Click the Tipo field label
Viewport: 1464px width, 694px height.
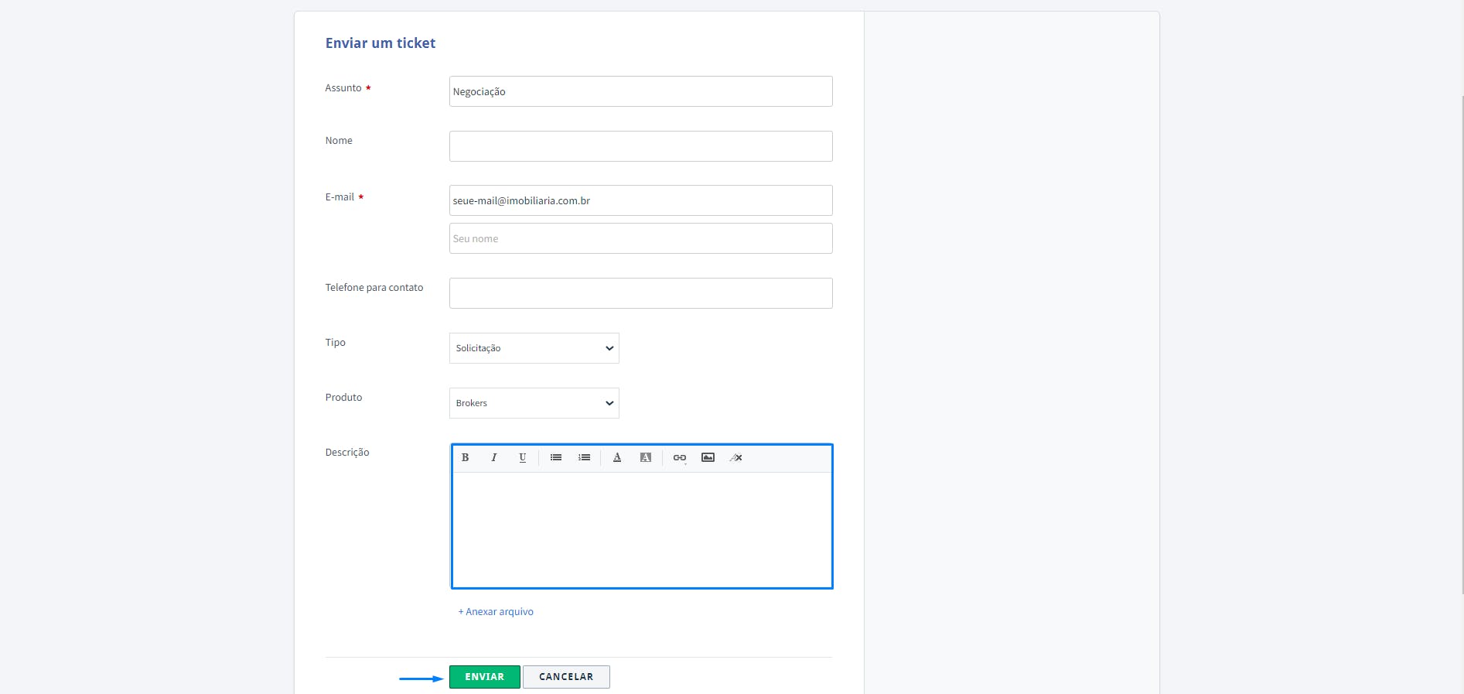tap(336, 343)
